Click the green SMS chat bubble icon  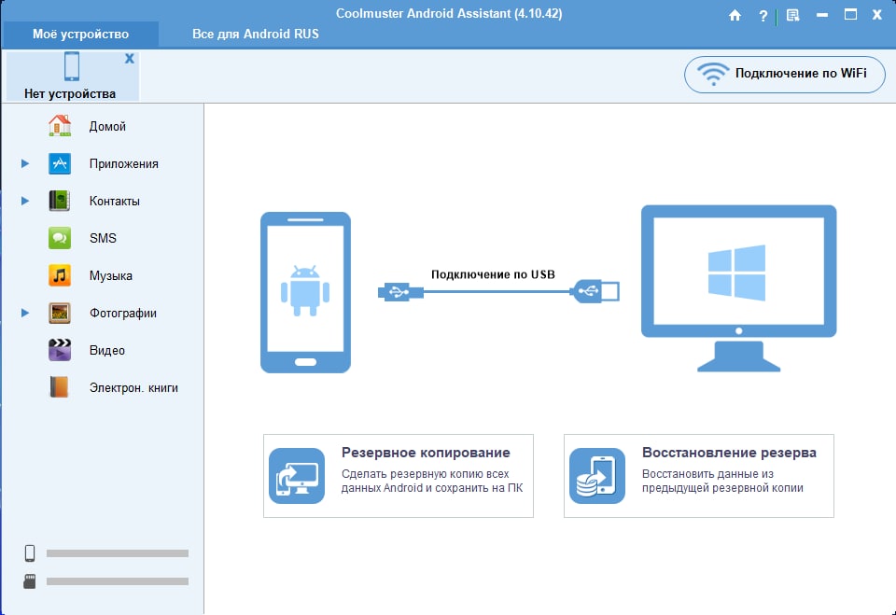click(60, 238)
